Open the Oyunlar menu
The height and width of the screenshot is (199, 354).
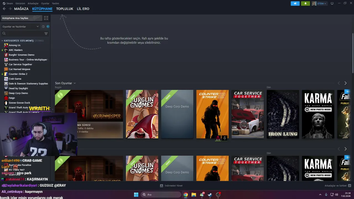45,3
